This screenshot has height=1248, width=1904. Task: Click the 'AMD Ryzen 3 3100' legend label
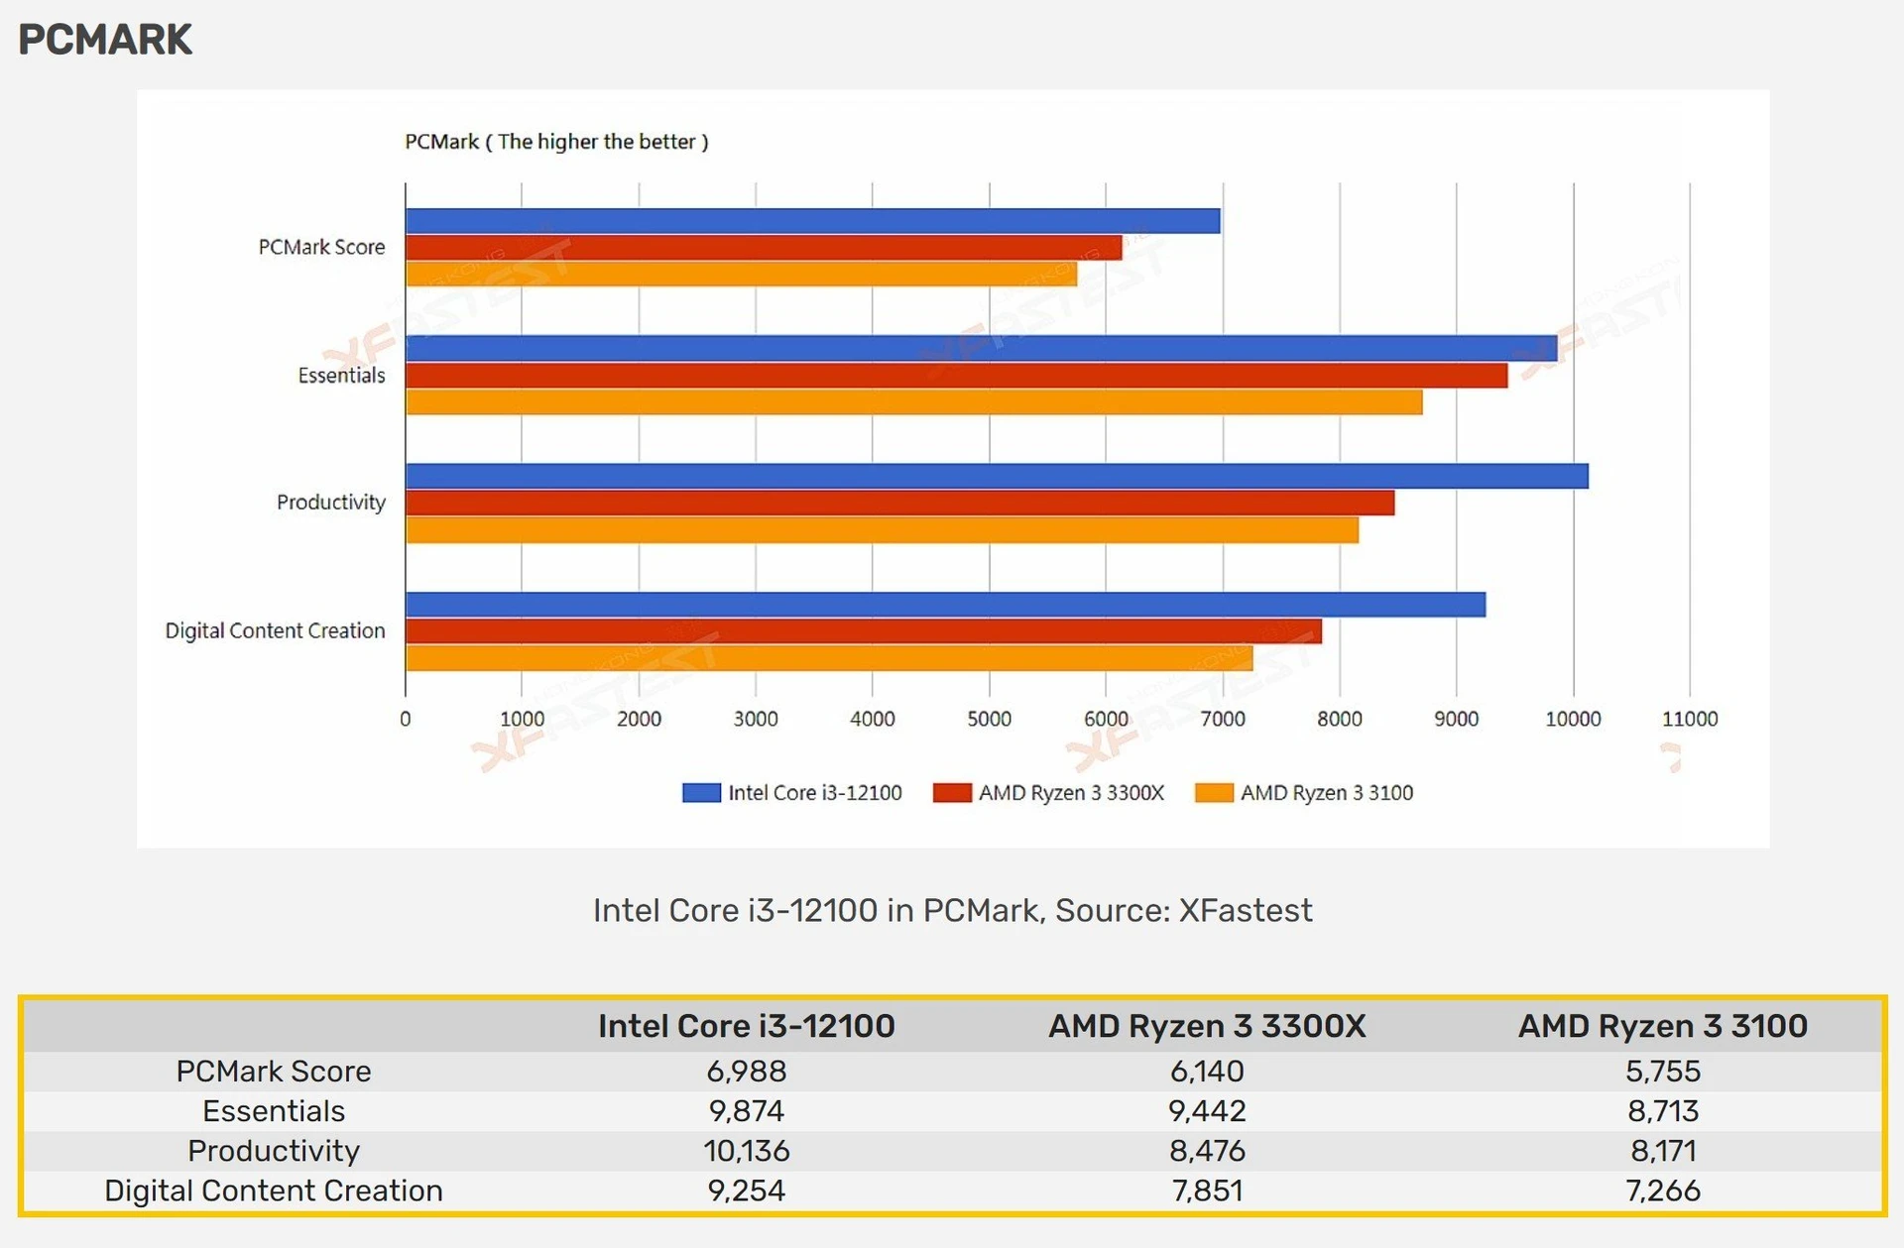[1327, 793]
